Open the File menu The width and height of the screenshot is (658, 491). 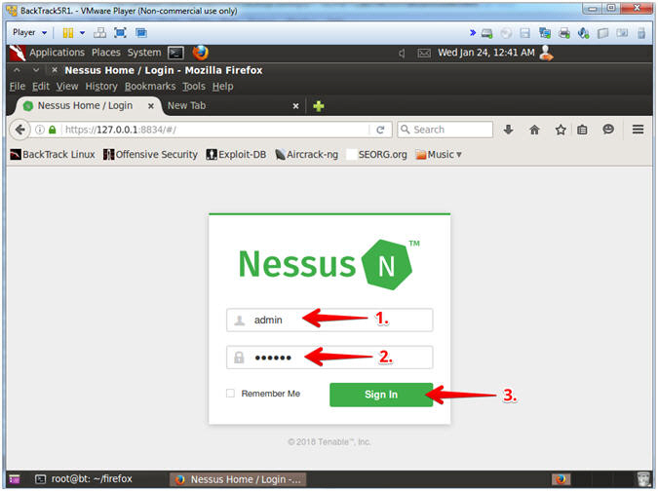point(18,87)
